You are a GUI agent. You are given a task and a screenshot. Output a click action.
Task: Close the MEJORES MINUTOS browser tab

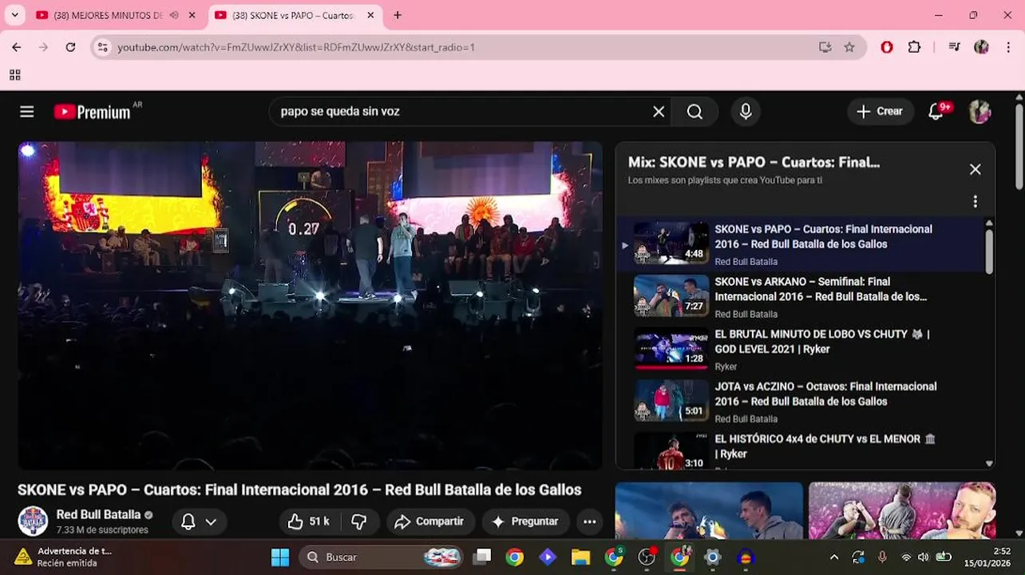pyautogui.click(x=192, y=15)
